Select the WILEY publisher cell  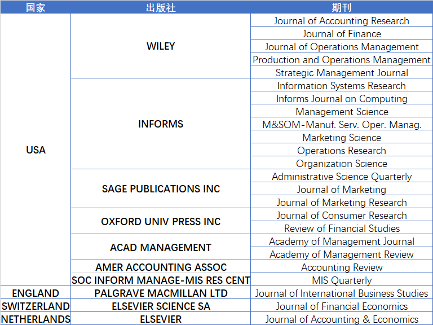[x=161, y=46]
